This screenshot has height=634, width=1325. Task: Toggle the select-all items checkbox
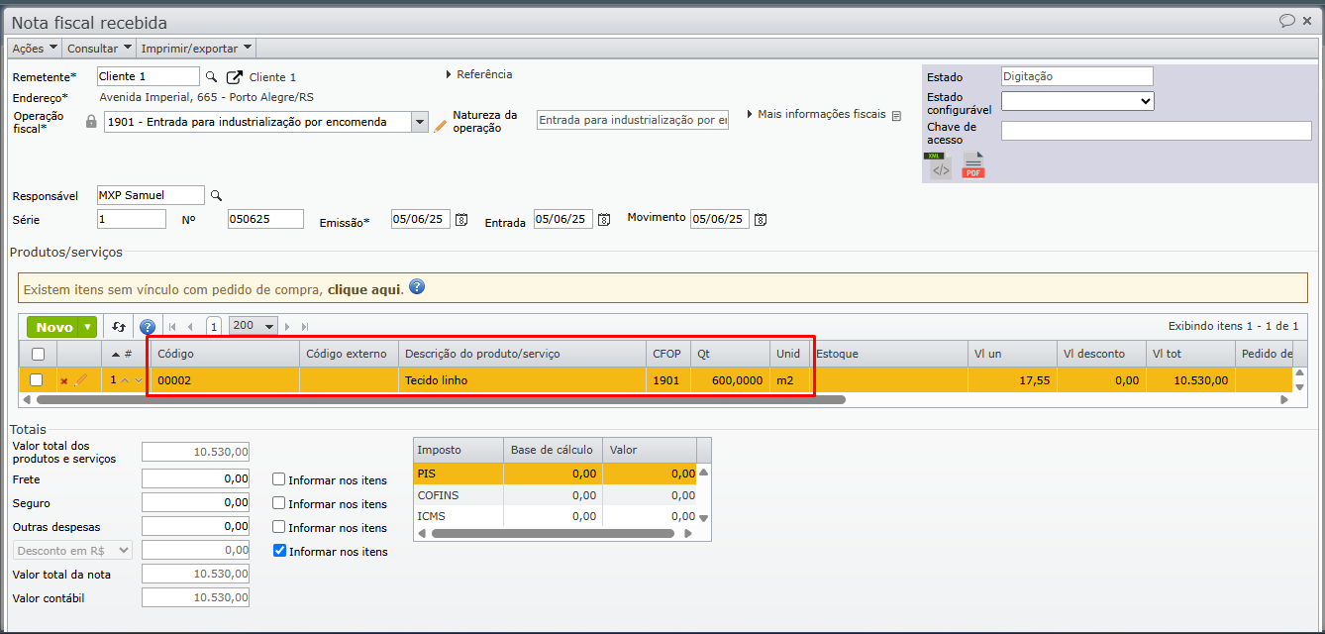[38, 354]
